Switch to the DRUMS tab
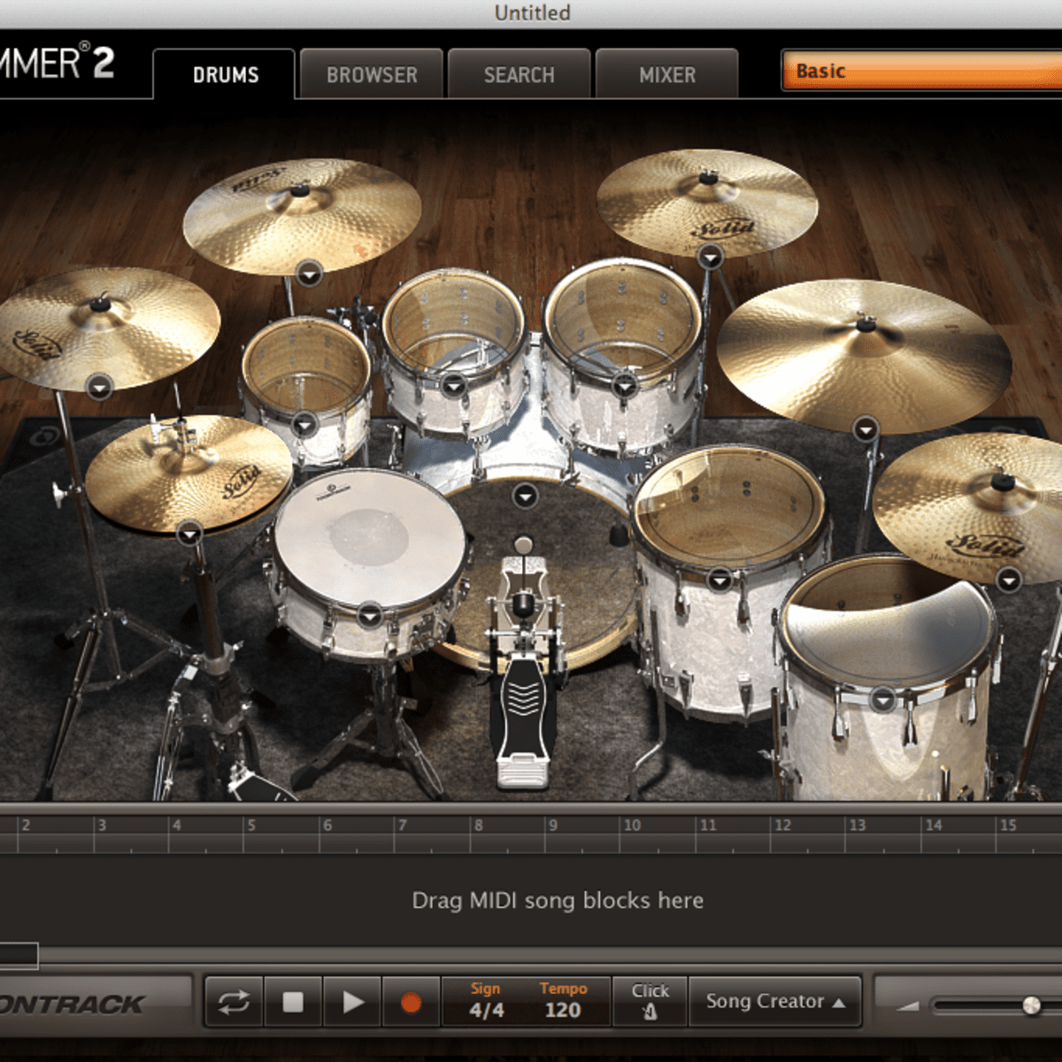Viewport: 1062px width, 1062px height. 225,74
